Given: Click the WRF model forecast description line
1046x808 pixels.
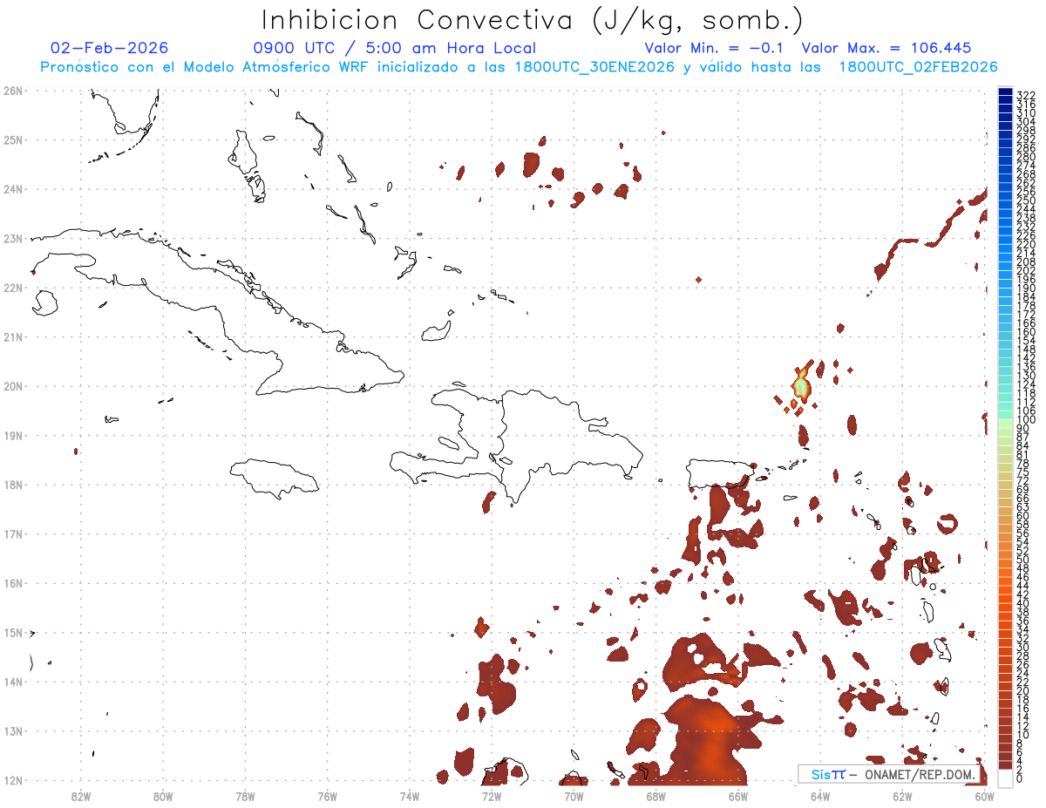Looking at the screenshot, I should (519, 67).
